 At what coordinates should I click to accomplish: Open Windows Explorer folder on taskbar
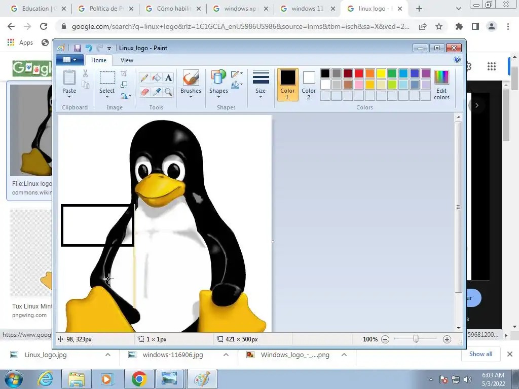(77, 379)
